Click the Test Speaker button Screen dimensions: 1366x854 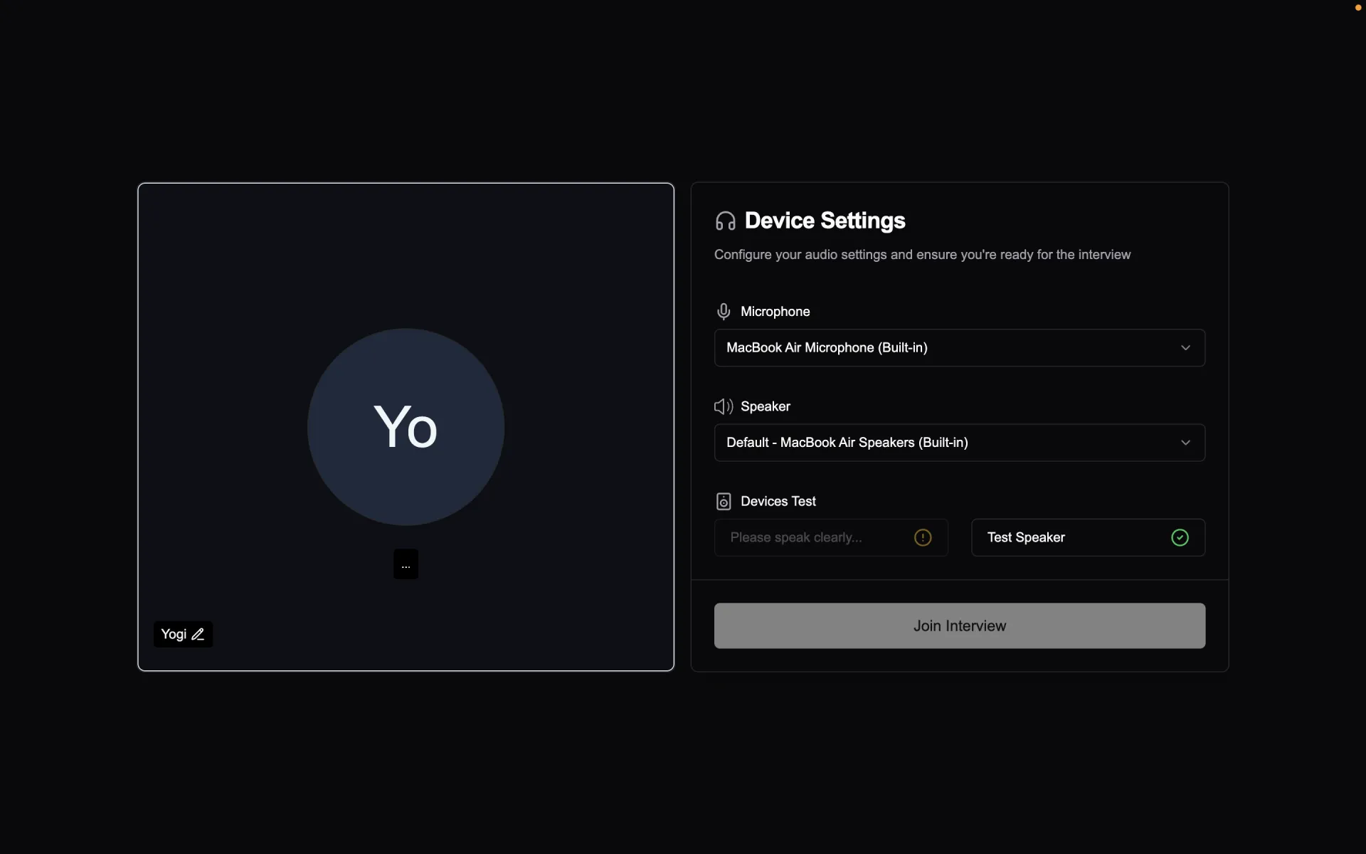click(x=1067, y=538)
